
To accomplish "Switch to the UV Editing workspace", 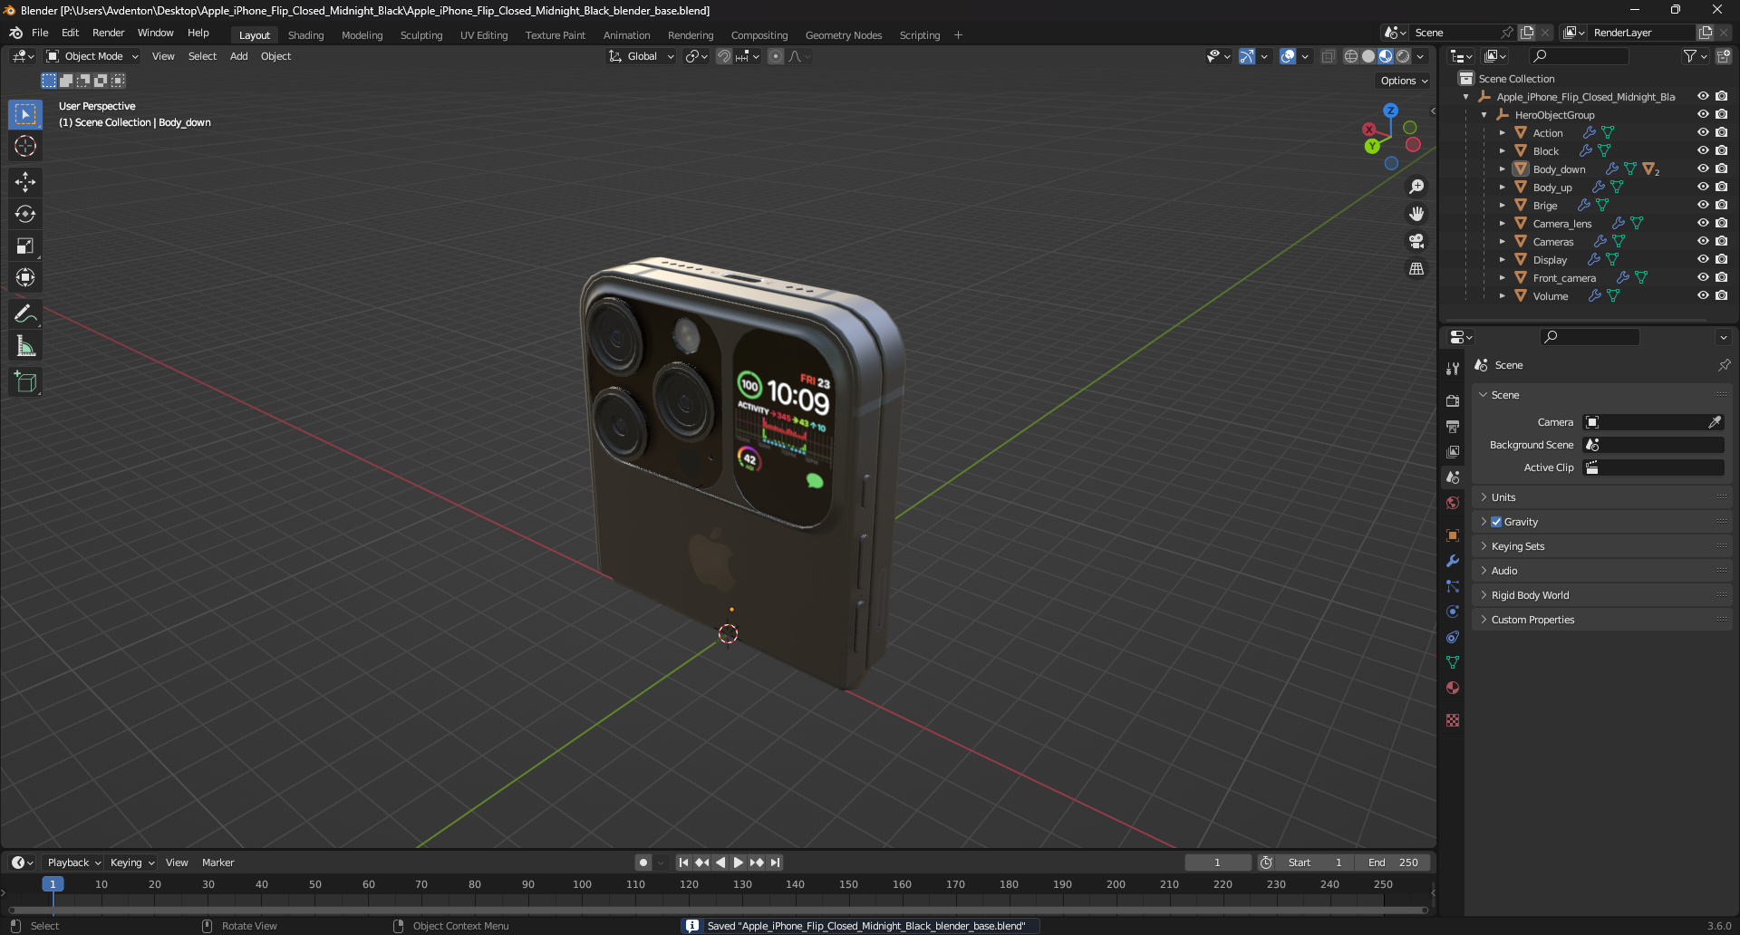I will tap(484, 35).
